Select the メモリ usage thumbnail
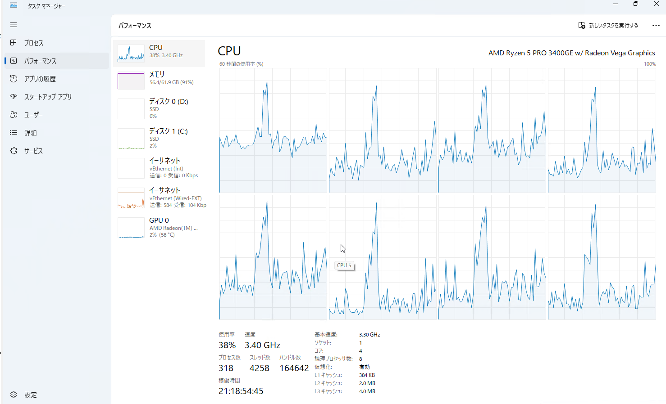Image resolution: width=666 pixels, height=404 pixels. 131,81
